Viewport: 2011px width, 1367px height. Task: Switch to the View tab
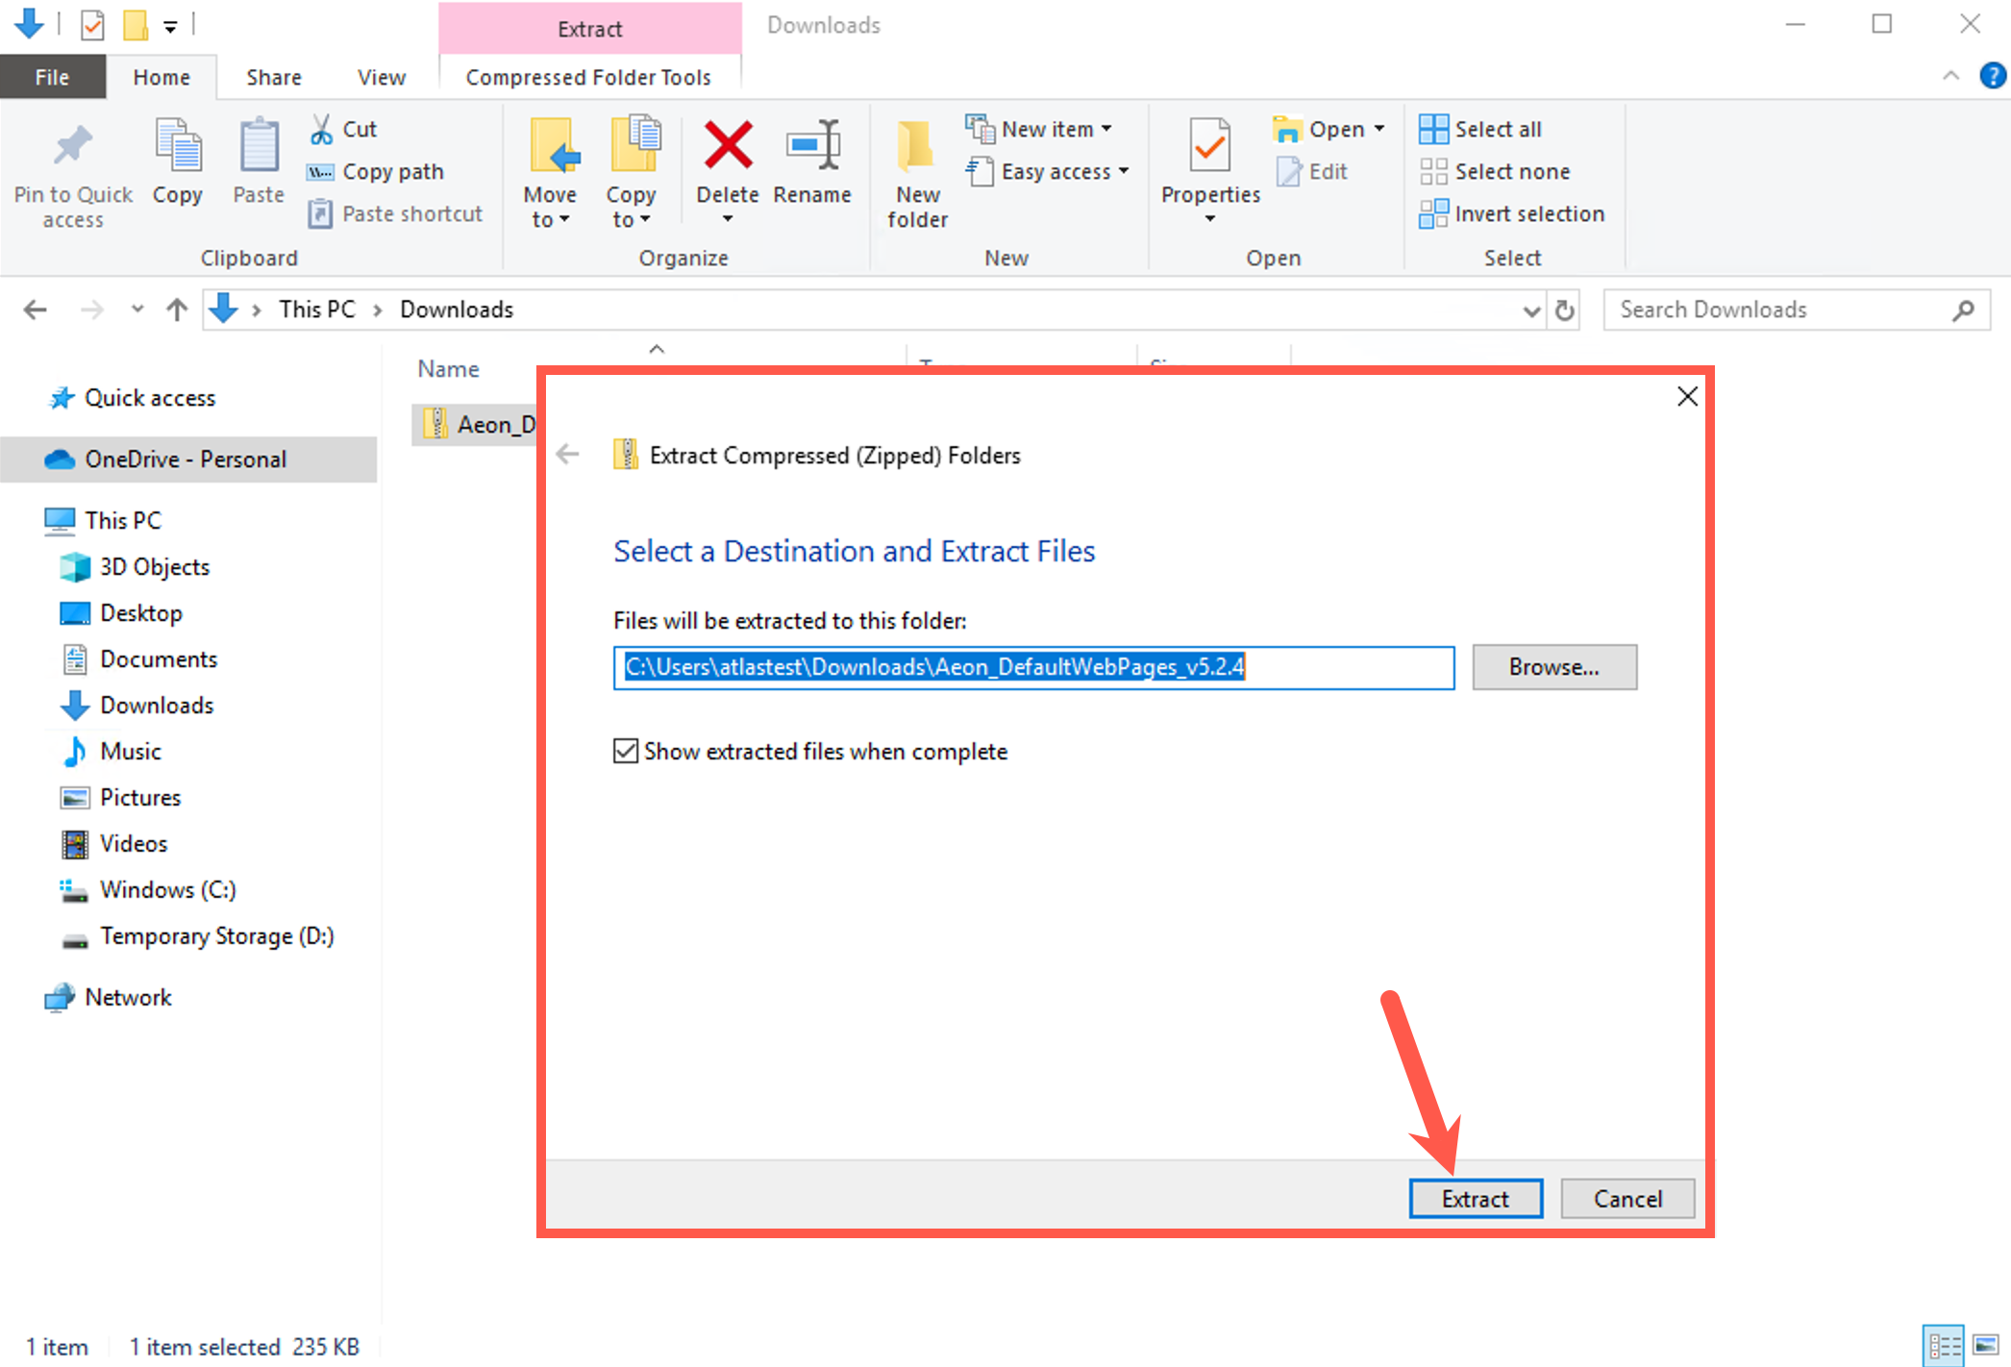click(x=381, y=77)
